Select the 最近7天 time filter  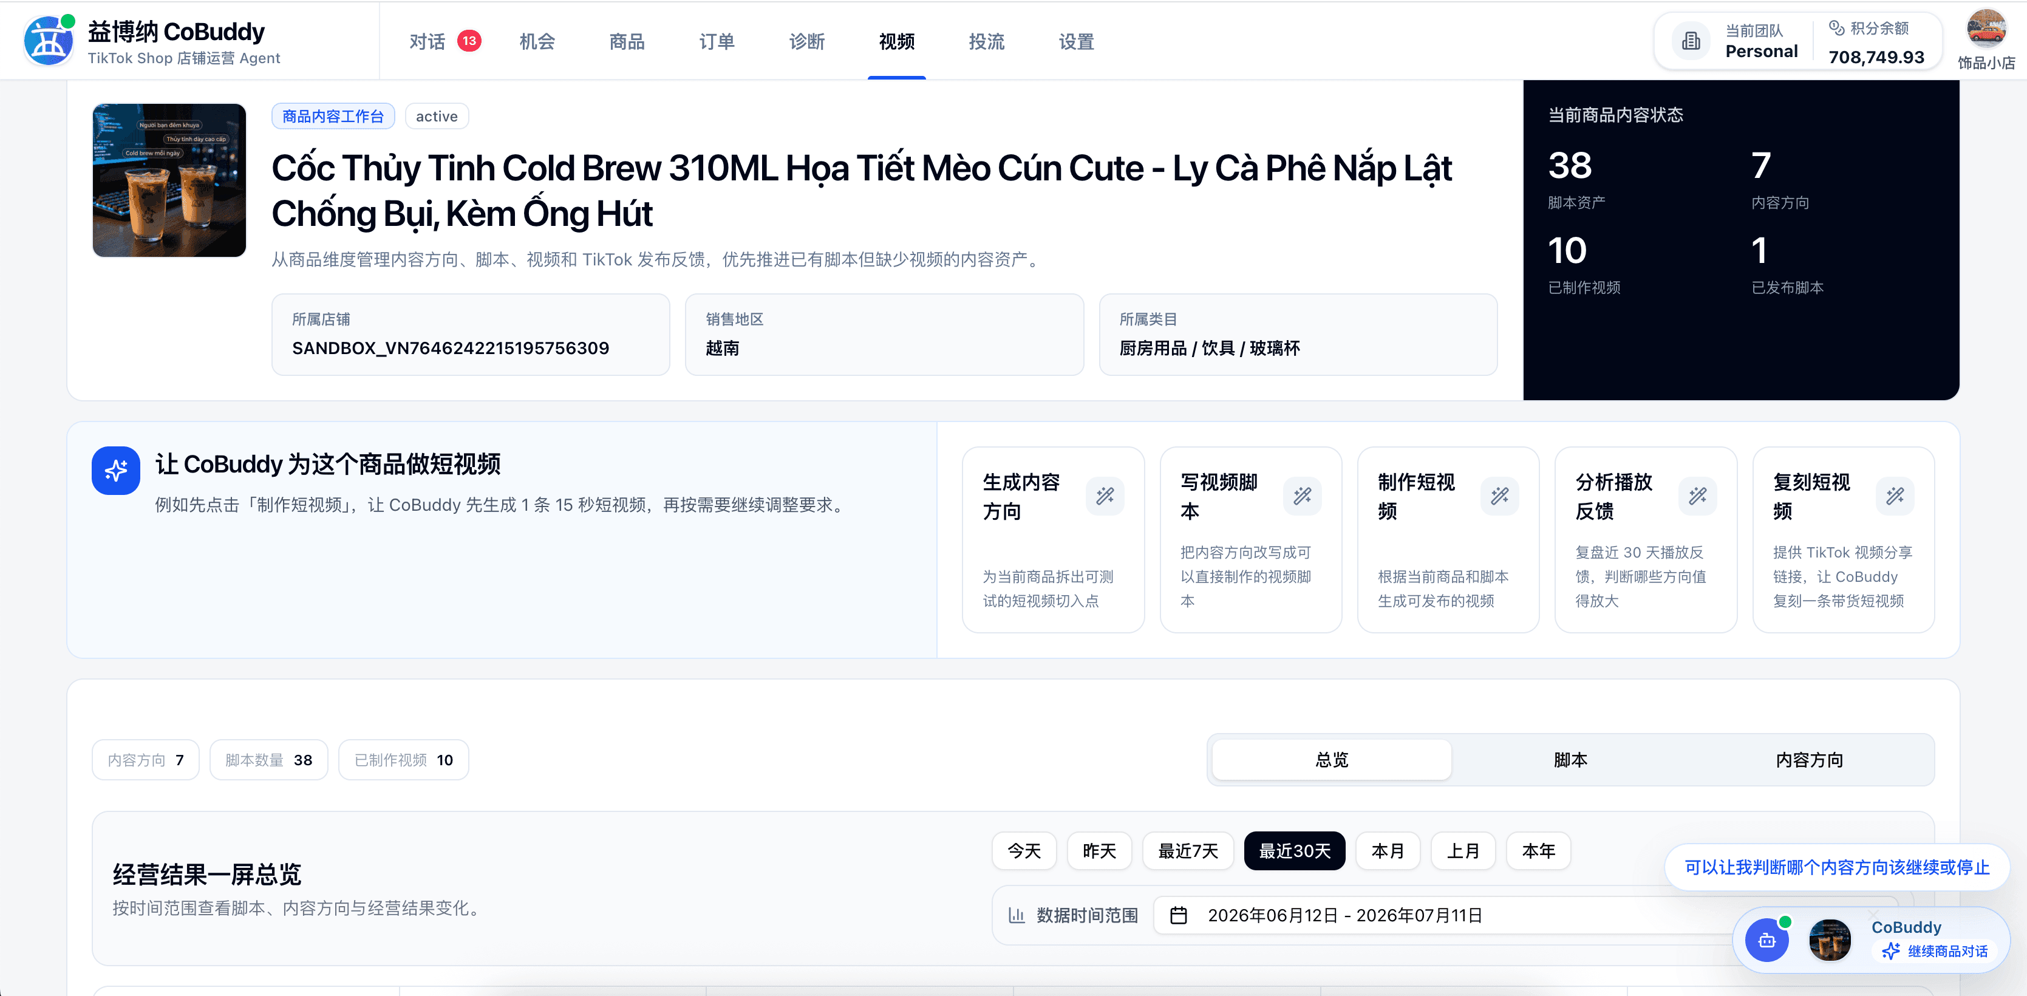coord(1187,850)
